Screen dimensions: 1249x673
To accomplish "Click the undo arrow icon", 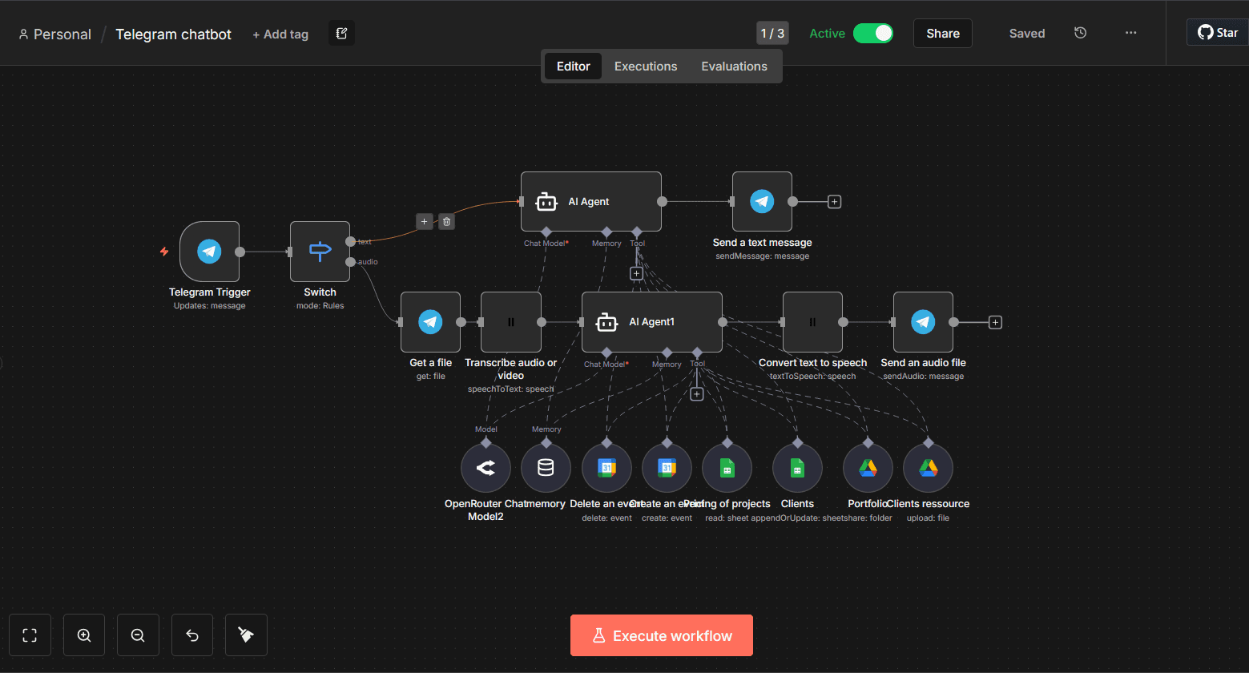I will coord(191,635).
